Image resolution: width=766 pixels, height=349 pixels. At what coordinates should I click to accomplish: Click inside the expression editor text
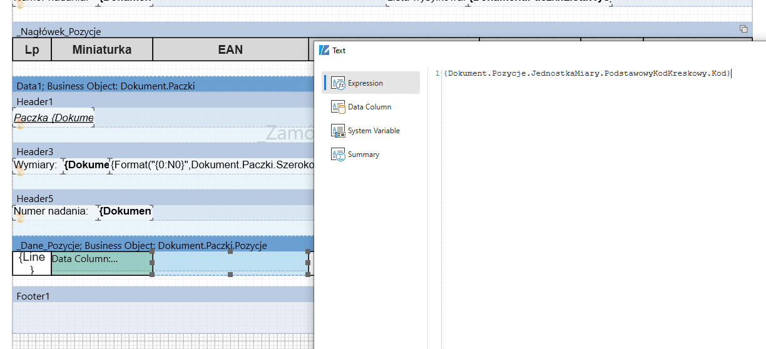[x=586, y=74]
